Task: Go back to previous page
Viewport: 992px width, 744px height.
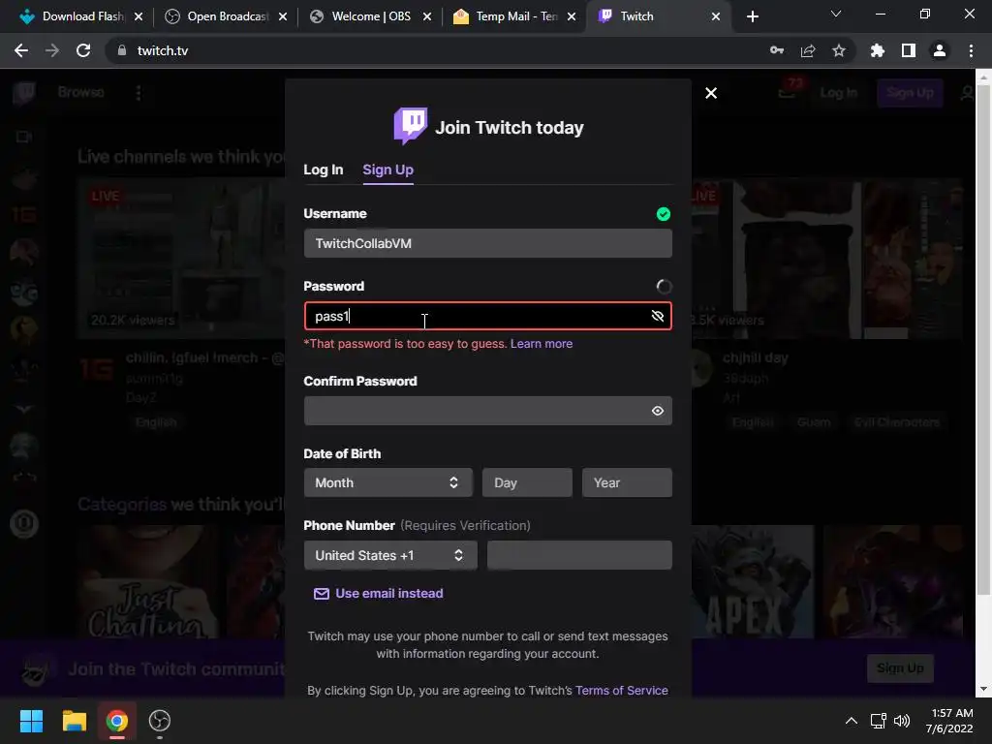Action: pyautogui.click(x=21, y=50)
